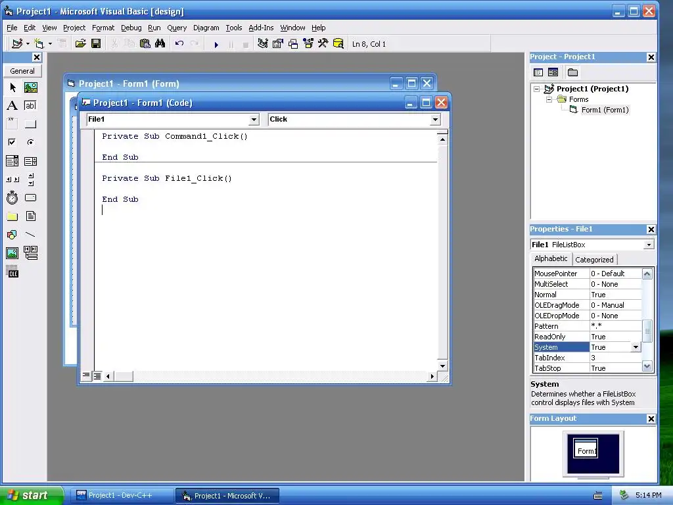Click code window vertical scroll down arrow
The height and width of the screenshot is (505, 673).
(442, 366)
